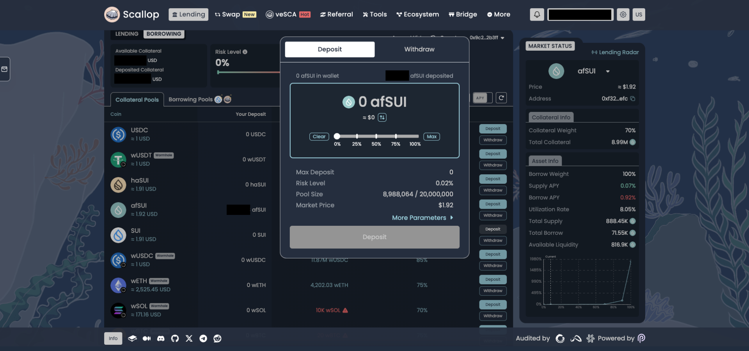Image resolution: width=749 pixels, height=351 pixels.
Task: Click the Scallop shell logo
Action: [112, 14]
